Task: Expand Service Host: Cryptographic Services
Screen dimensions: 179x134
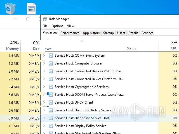Action: click(44, 87)
